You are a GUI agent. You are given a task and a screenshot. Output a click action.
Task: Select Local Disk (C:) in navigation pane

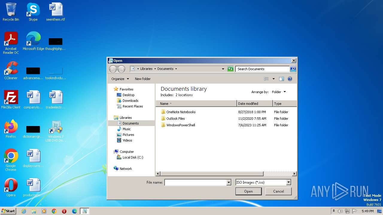[133, 157]
